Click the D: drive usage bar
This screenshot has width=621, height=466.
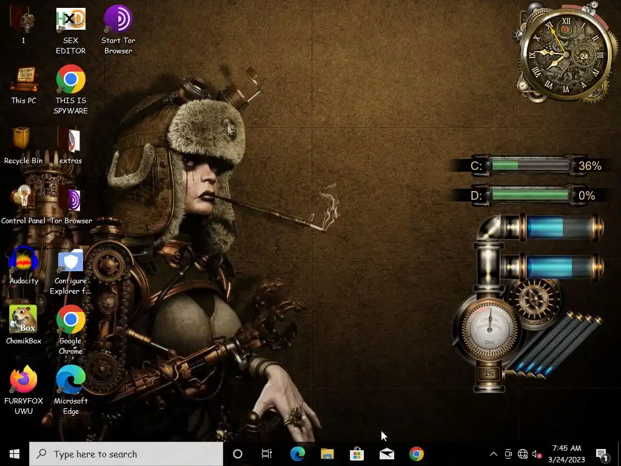pyautogui.click(x=530, y=195)
